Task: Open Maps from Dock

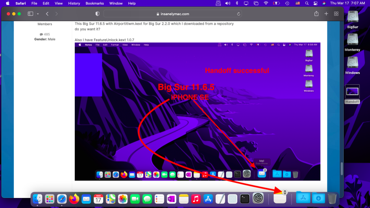Action: coord(110,199)
